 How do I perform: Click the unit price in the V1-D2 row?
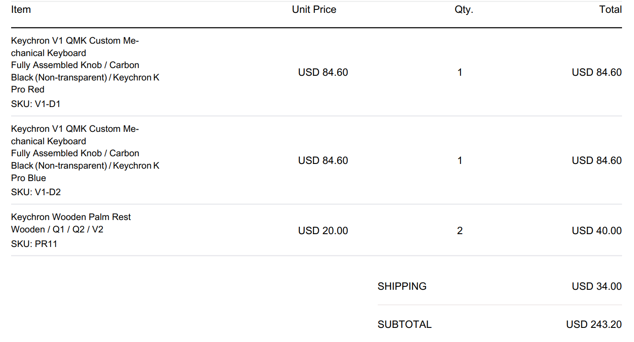click(x=323, y=161)
